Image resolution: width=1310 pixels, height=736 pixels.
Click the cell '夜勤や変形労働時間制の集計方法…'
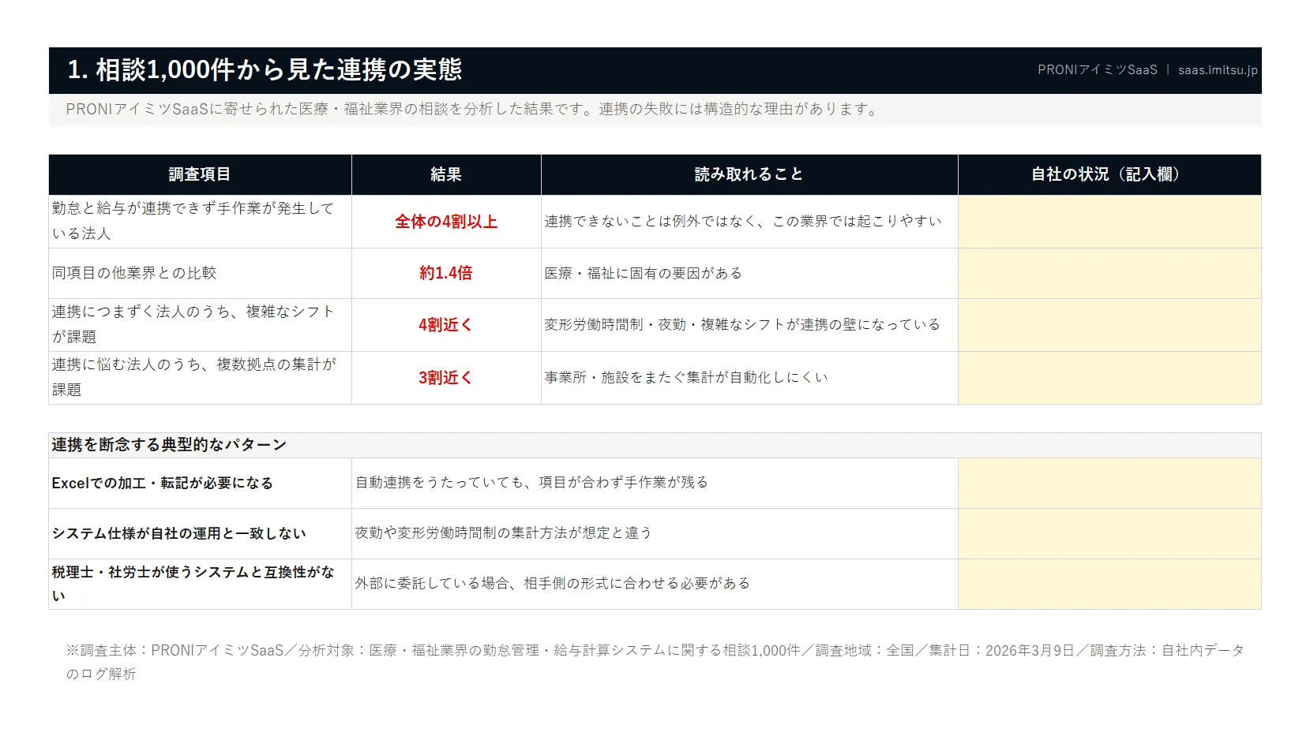655,533
